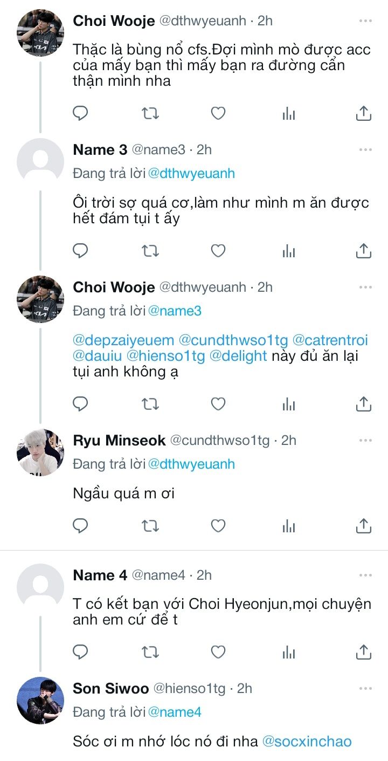Screen dimensions: 388x761
Task: Retweet Choi Wooje's first tweet
Action: (x=150, y=113)
